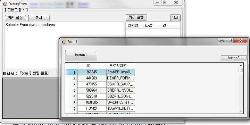Image resolution: width=250 pixels, height=125 pixels.
Task: Sort grid by the ID column header
Action: click(x=92, y=66)
